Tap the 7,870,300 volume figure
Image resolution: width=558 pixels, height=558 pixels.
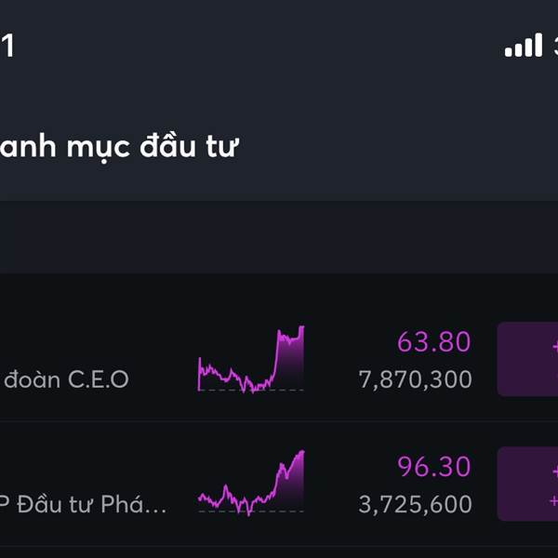pos(415,379)
